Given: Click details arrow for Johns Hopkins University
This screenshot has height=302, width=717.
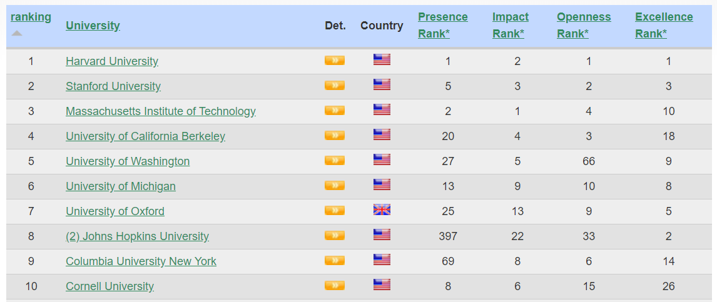Looking at the screenshot, I should pos(334,236).
